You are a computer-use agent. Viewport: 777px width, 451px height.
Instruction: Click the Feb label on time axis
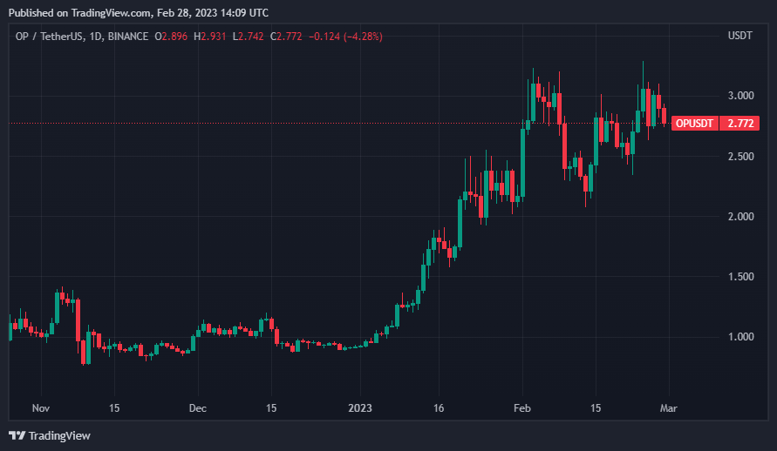[x=521, y=407]
